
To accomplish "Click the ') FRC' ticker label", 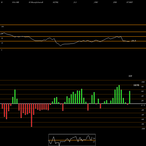I will pos(96,2).
